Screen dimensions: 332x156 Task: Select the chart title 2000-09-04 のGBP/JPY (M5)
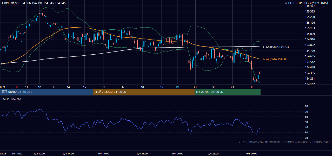pyautogui.click(x=307, y=3)
